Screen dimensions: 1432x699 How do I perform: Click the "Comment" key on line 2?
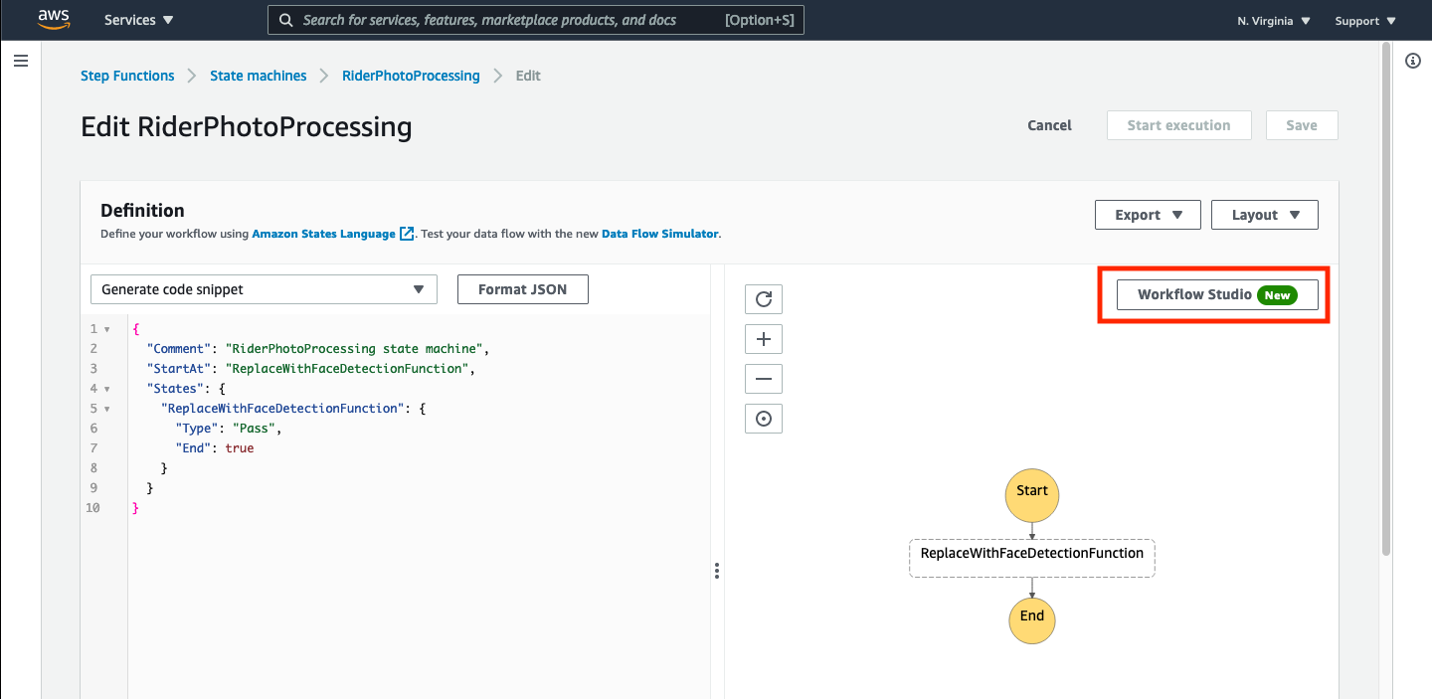tap(179, 349)
